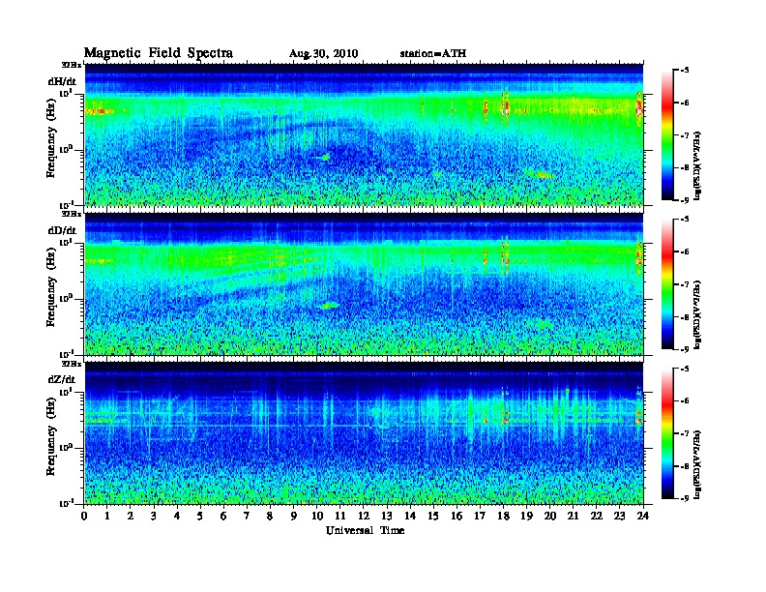Click the 10^1 frequency tick of dD/dt panel
The image size is (766, 592).
[x=65, y=242]
